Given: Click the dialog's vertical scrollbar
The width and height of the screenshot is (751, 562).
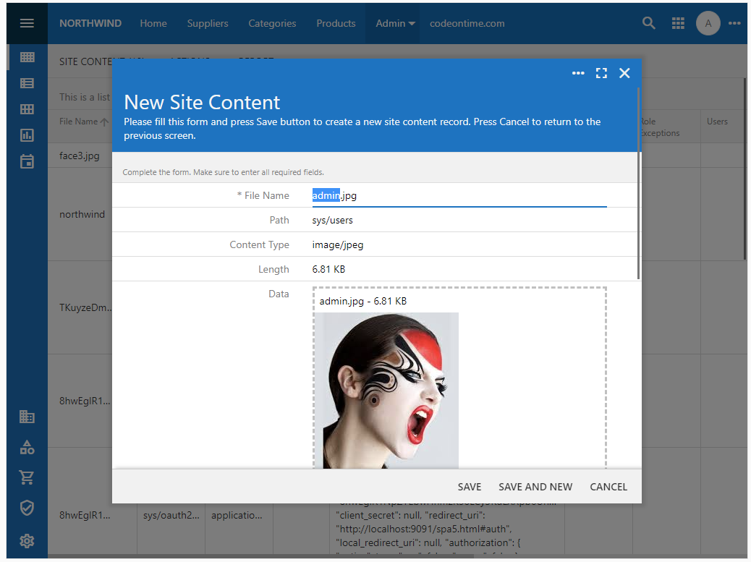Looking at the screenshot, I should click(638, 181).
